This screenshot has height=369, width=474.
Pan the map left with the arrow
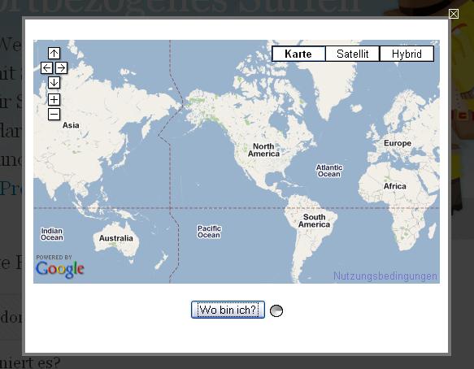click(x=46, y=68)
